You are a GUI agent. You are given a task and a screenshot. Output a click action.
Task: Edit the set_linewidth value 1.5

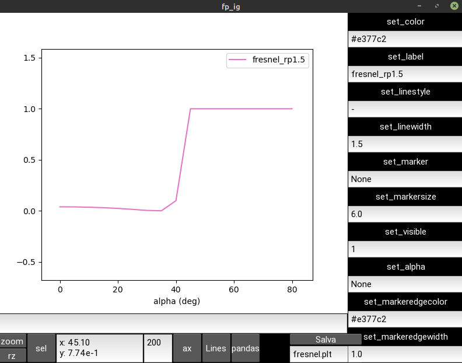(405, 144)
